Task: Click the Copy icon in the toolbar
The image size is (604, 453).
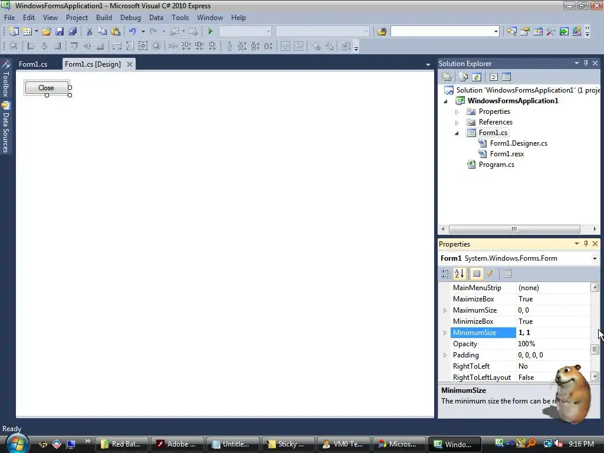Action: [x=102, y=31]
